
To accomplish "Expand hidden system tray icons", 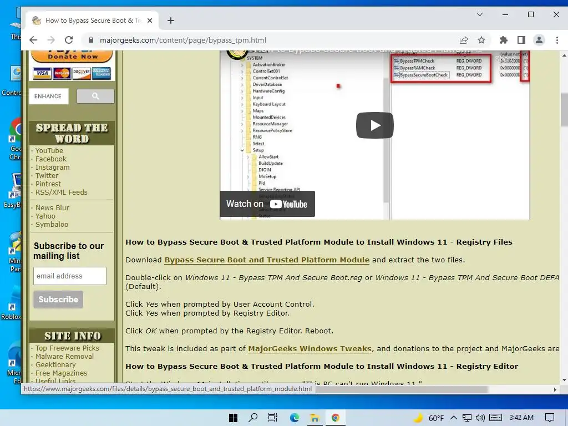I will [454, 418].
